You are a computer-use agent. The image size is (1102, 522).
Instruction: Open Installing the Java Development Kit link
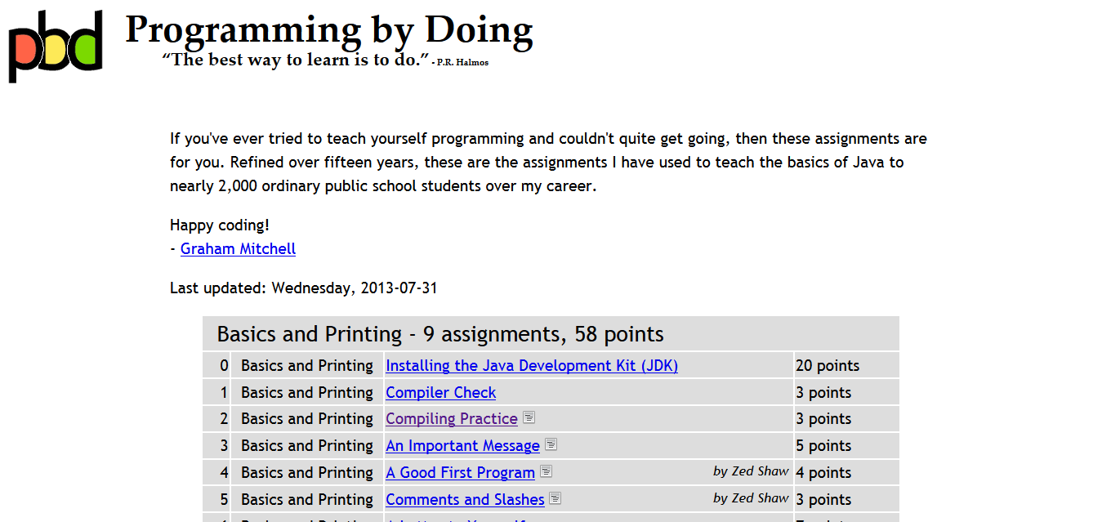[531, 365]
